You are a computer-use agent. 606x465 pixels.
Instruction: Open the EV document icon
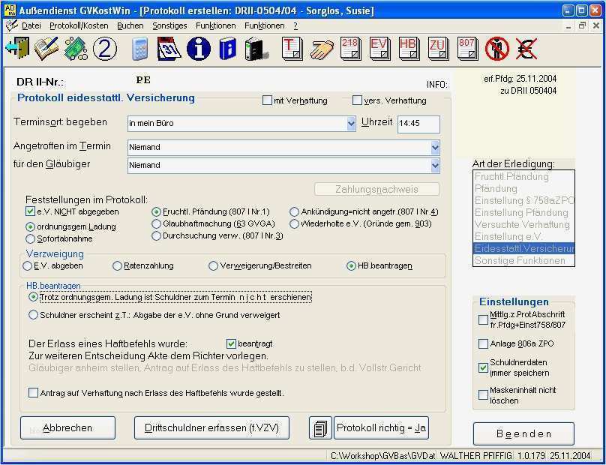point(380,49)
